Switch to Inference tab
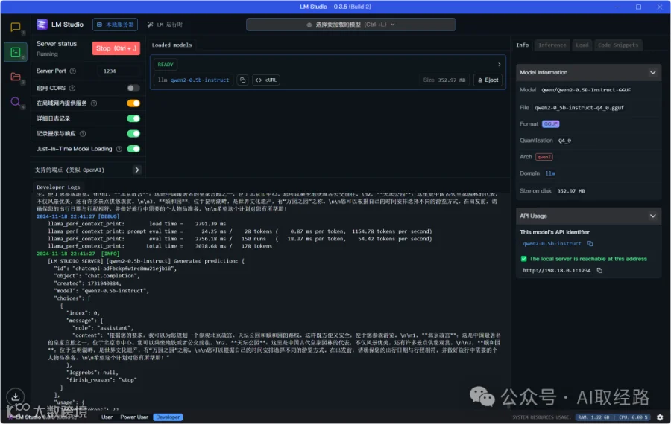 click(x=552, y=45)
